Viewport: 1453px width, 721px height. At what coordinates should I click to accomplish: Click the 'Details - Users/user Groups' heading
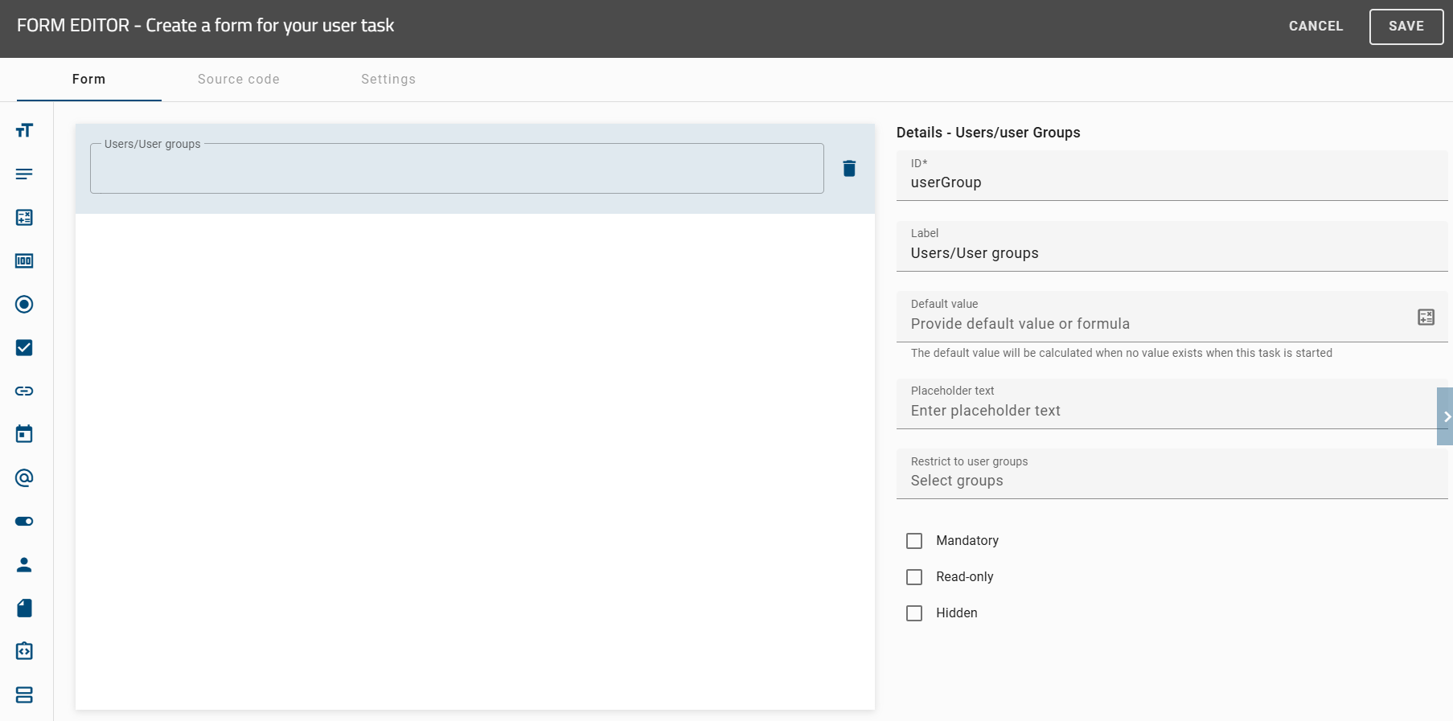pos(988,133)
